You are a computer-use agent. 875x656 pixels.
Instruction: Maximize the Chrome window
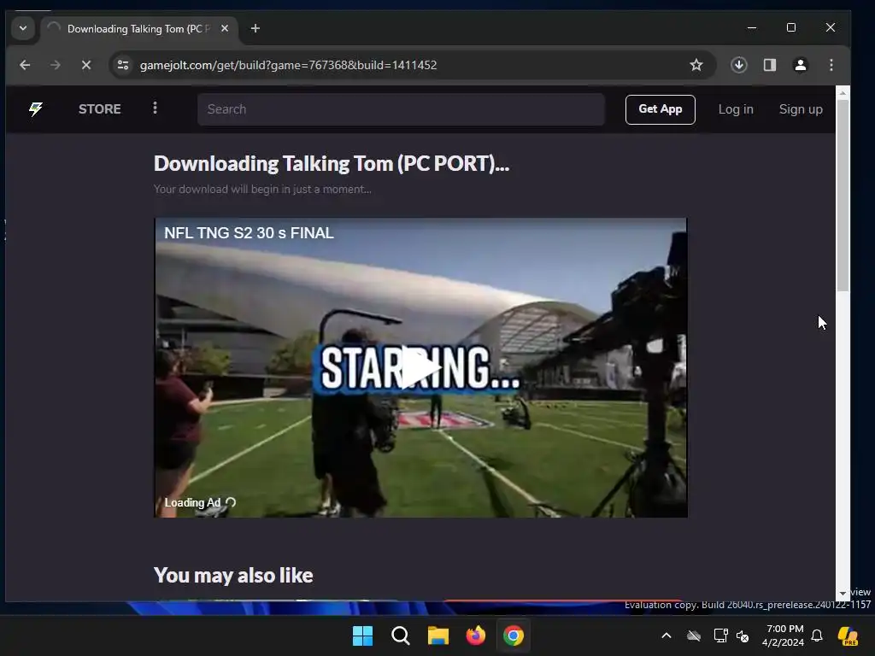(790, 27)
